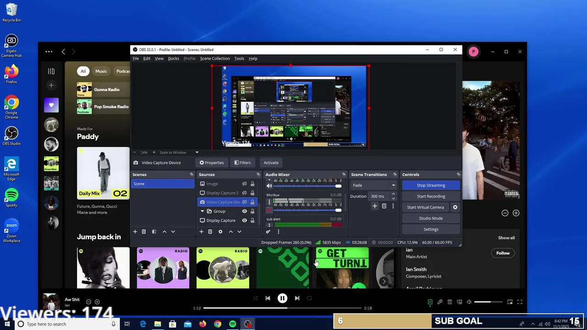
Task: Move scene up in the Scenes dock
Action: (x=164, y=231)
